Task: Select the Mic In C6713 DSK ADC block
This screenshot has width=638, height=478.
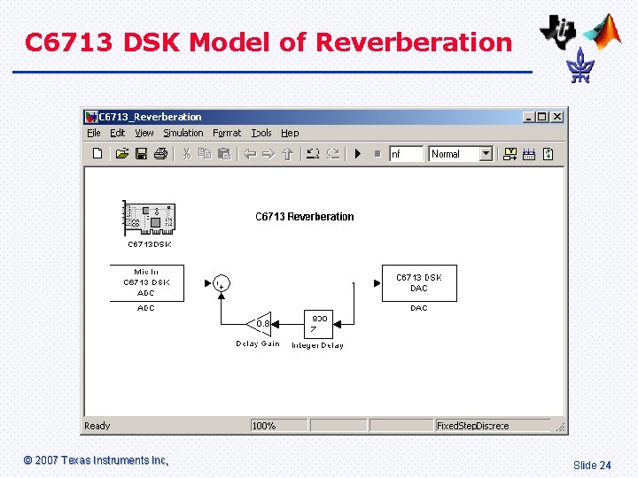Action: [x=147, y=283]
